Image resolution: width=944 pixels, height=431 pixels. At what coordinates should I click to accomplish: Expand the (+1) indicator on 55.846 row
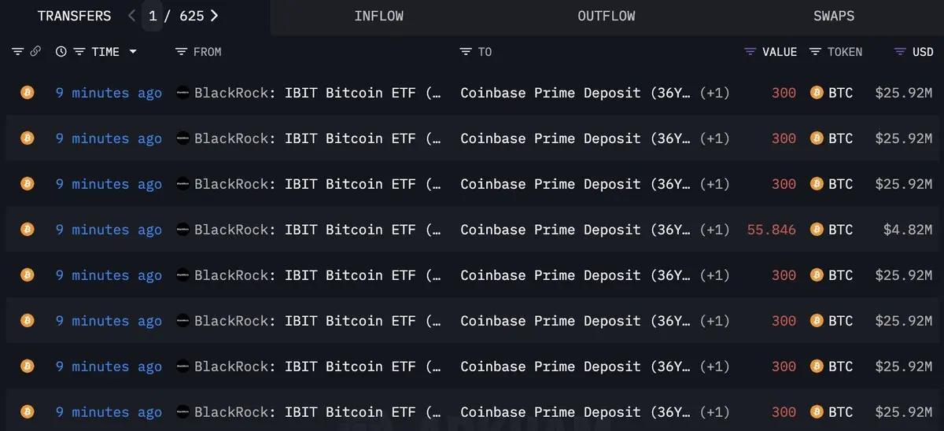[x=715, y=230]
